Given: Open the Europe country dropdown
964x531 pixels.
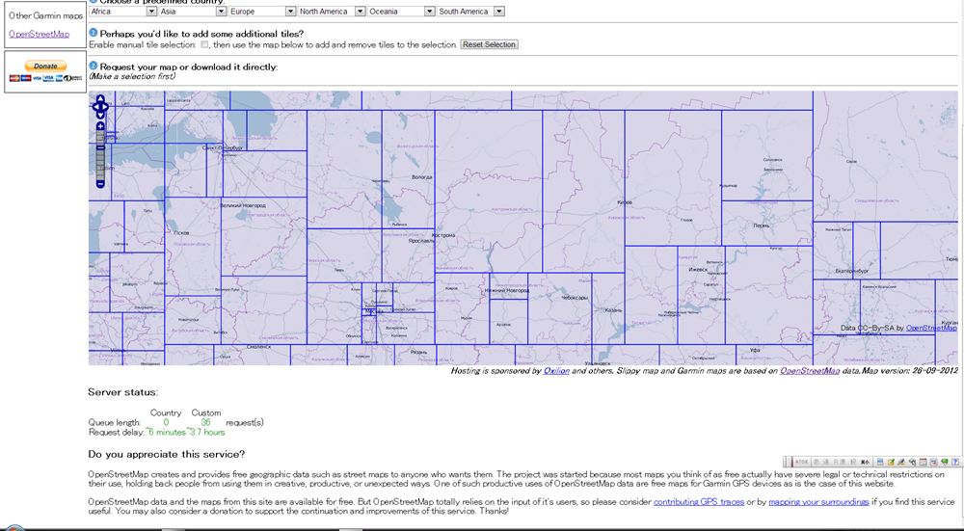Looking at the screenshot, I should coord(262,11).
